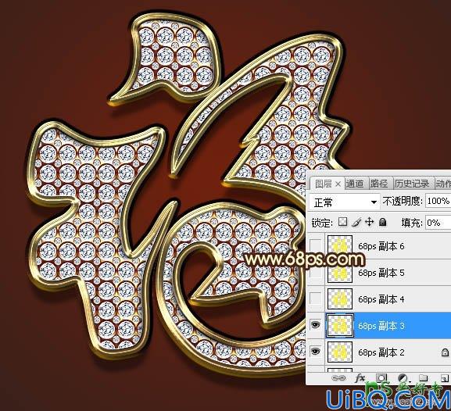Select the 68ps 副本 3 layer name
451x411 pixels.
point(381,326)
